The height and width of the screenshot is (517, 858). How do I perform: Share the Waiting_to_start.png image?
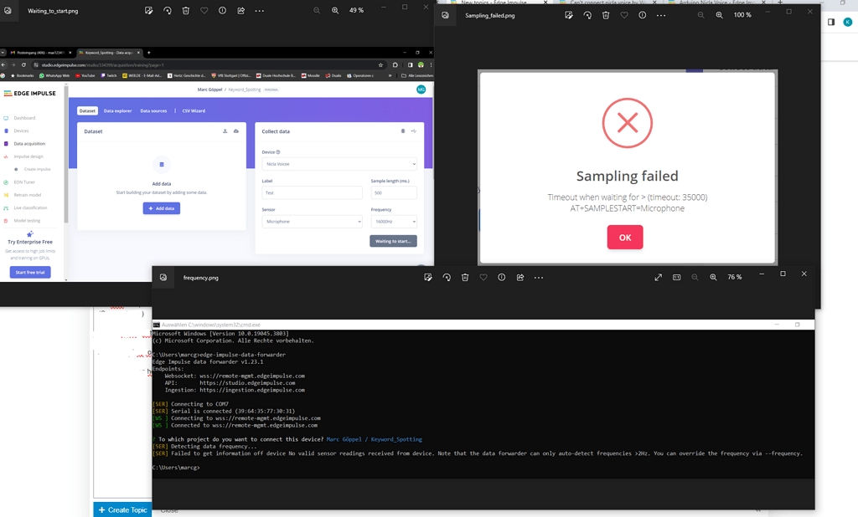[241, 11]
